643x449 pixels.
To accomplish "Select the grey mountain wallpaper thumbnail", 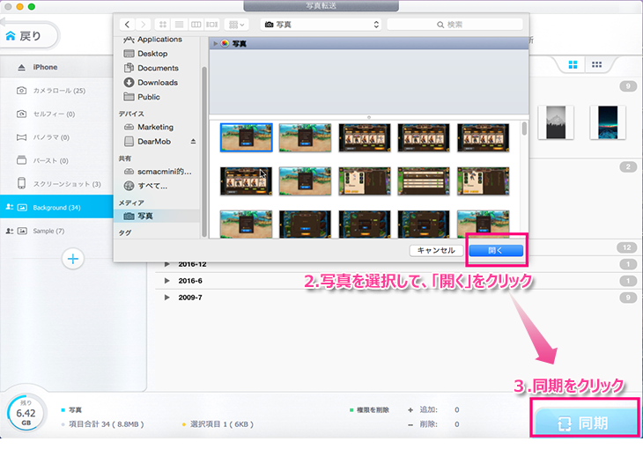I will [x=556, y=122].
